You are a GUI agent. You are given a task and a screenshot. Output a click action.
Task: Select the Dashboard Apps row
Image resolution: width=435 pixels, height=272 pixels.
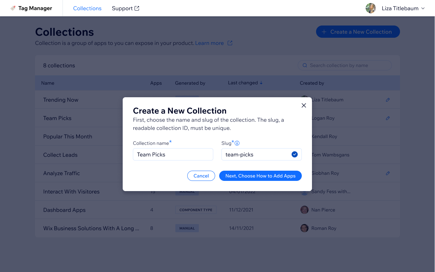64,210
